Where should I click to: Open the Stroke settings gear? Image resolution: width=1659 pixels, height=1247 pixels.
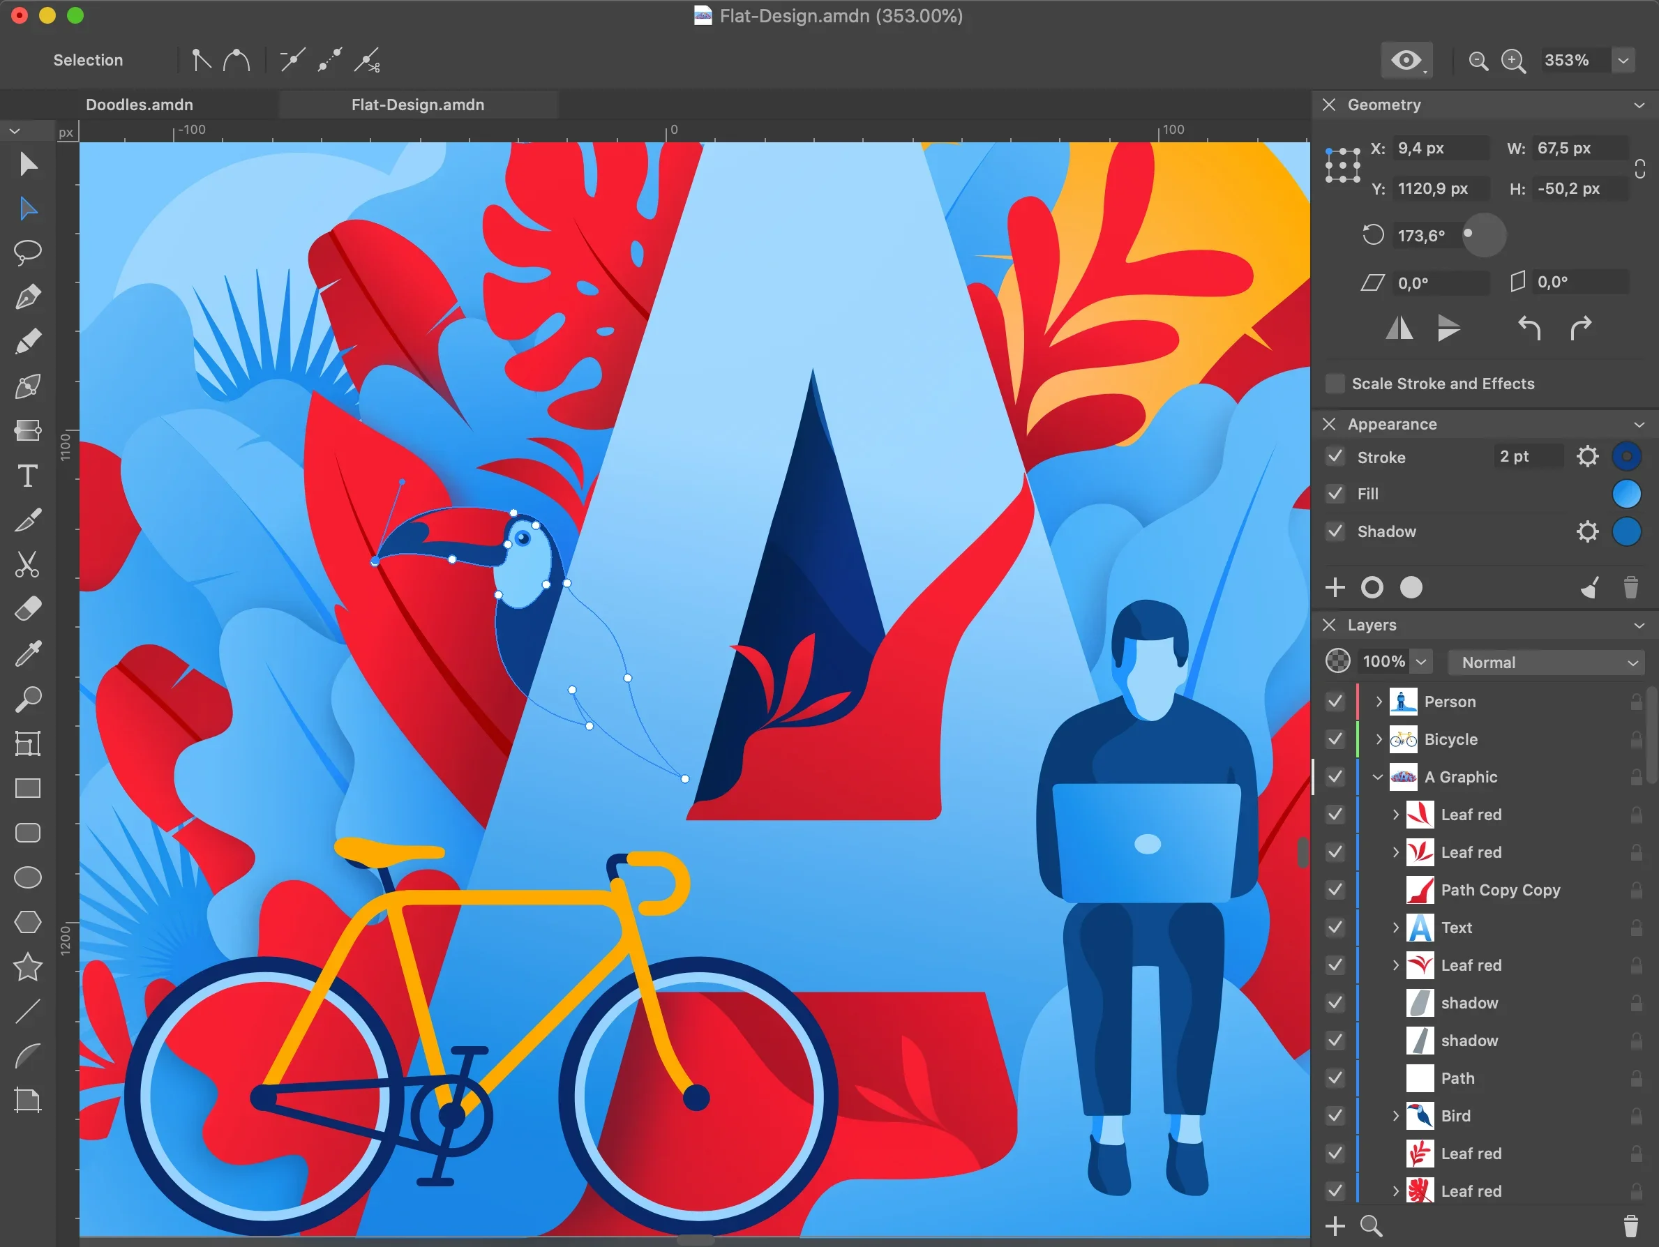1587,456
